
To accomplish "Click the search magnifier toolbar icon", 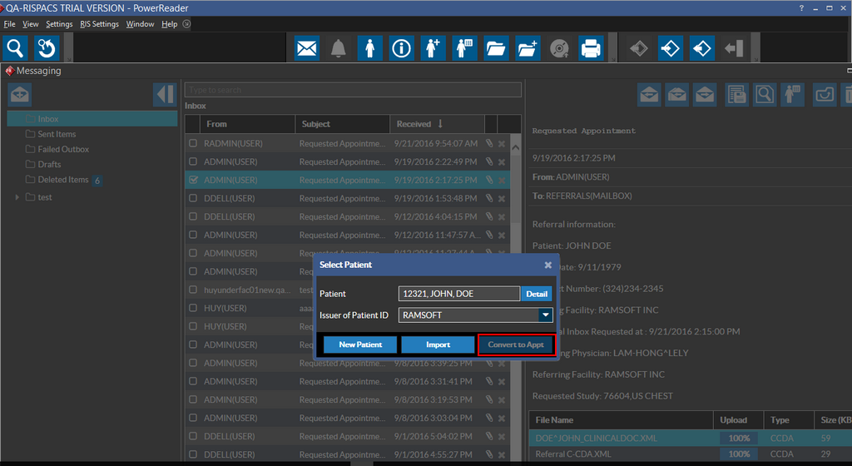I will point(16,48).
